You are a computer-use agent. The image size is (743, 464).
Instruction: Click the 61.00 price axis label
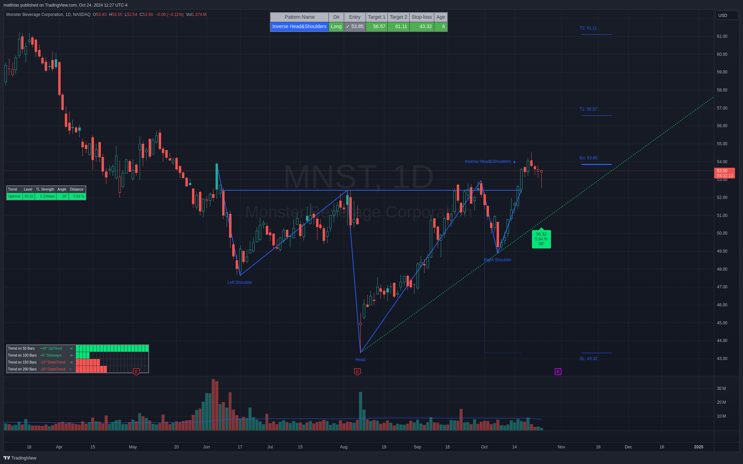[x=722, y=36]
